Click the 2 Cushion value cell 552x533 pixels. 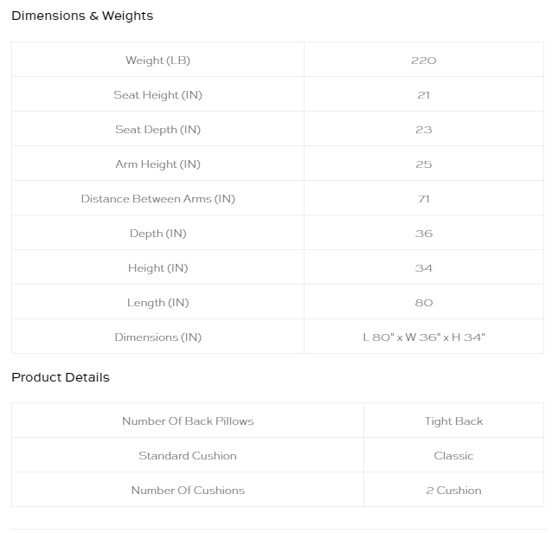coord(453,490)
